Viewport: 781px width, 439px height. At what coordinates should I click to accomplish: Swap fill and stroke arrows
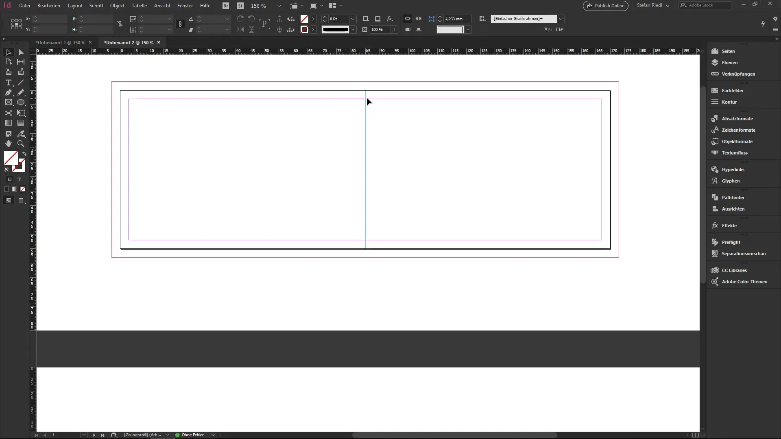click(x=24, y=154)
